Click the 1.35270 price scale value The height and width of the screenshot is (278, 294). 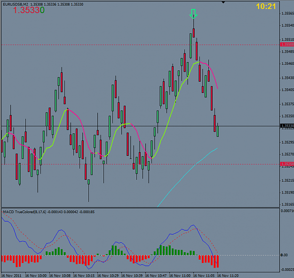click(287, 154)
